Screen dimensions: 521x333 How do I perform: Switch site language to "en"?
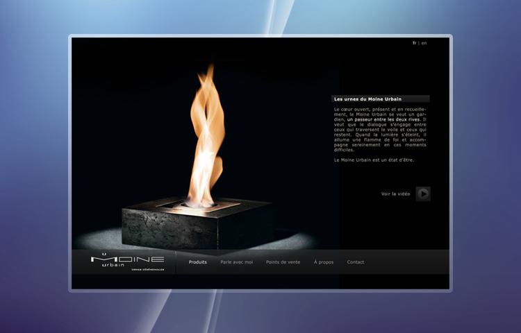pos(424,43)
